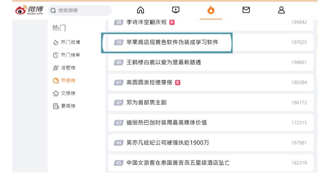This screenshot has width=330, height=173.
Task: Open the user profile icon
Action: pos(281,10)
